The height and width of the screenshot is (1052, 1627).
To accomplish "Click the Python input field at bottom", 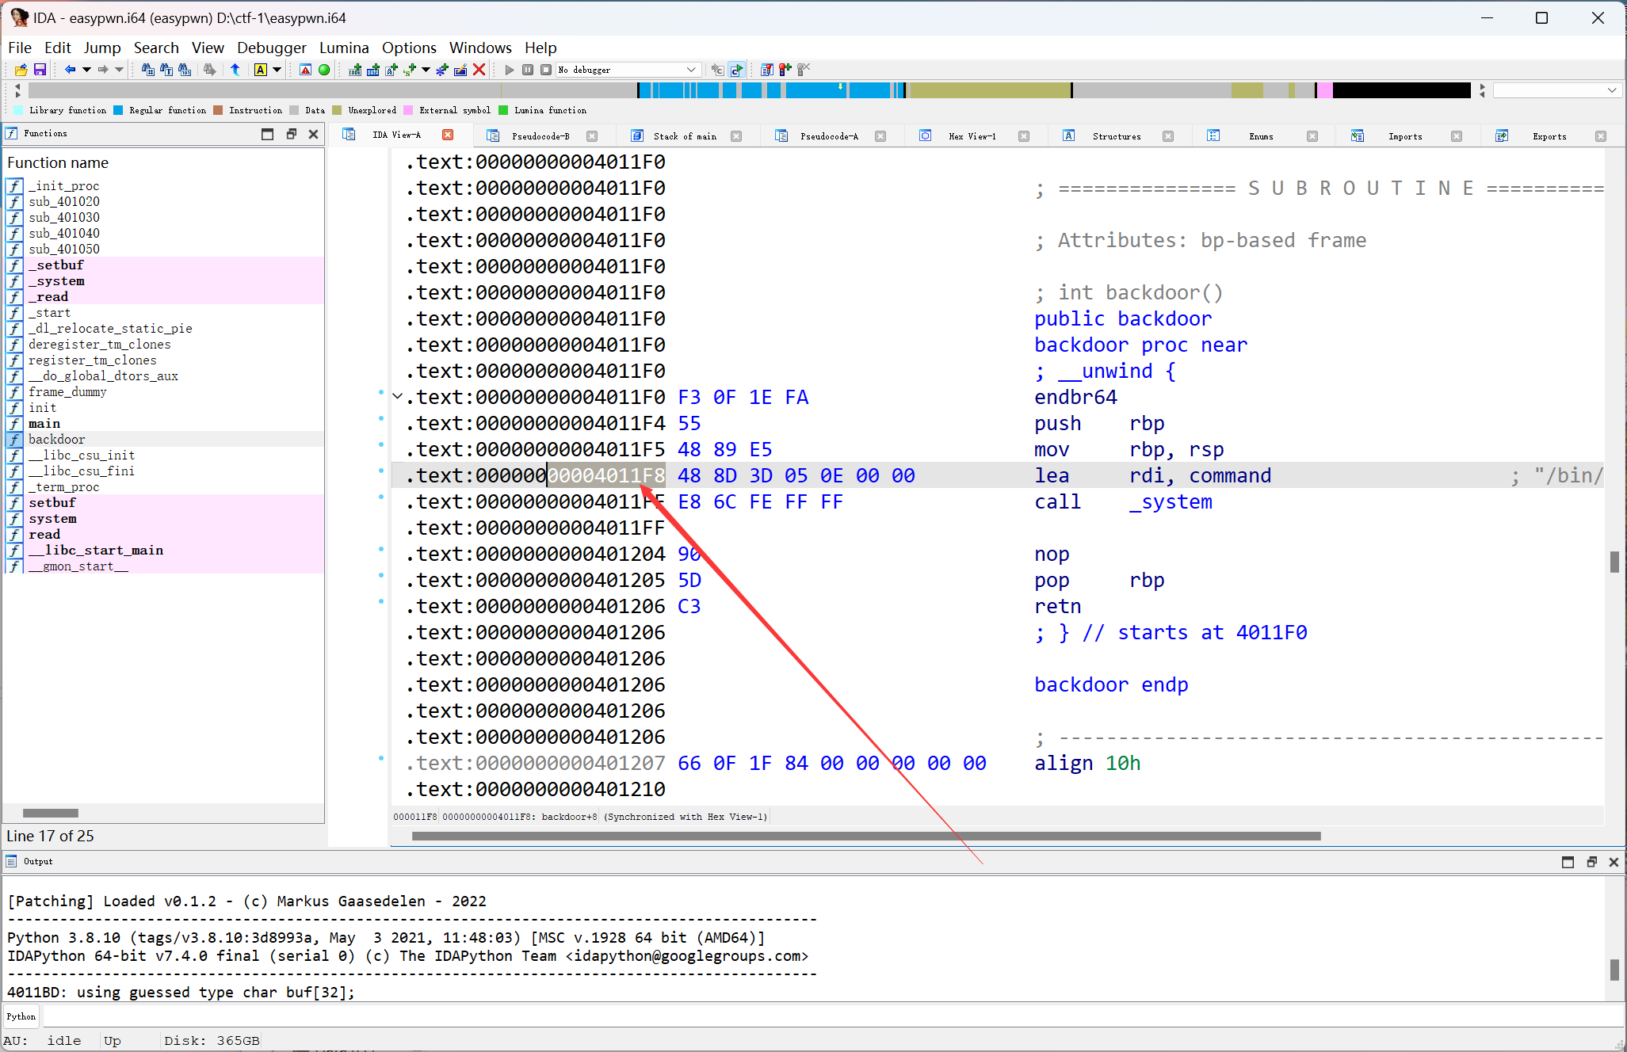I will [792, 1016].
